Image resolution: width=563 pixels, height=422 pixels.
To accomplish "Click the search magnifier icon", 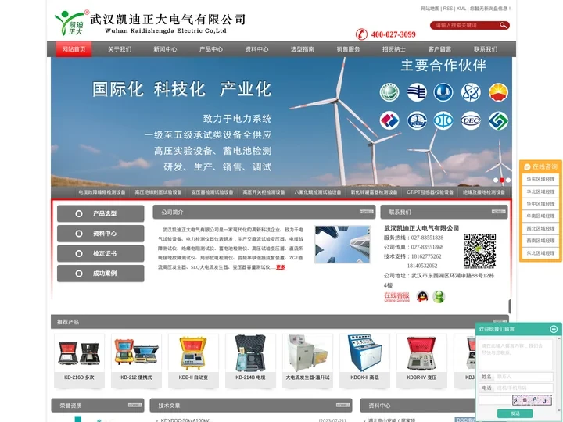I will point(504,25).
